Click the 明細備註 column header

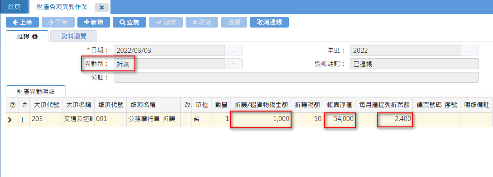[476, 105]
